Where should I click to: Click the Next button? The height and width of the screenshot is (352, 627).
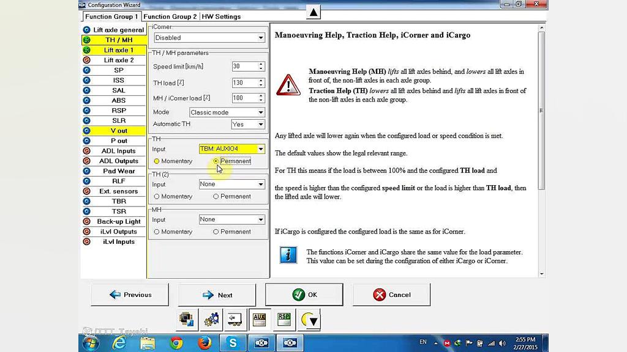coord(217,295)
